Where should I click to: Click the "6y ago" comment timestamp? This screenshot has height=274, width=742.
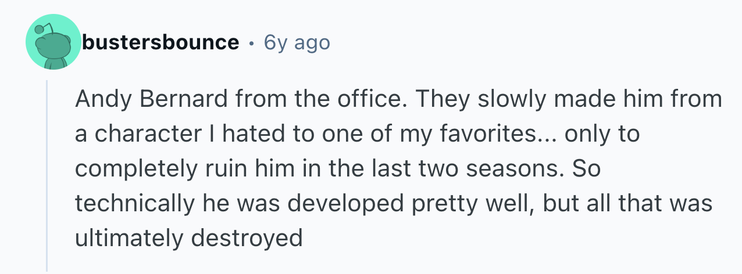tap(297, 42)
